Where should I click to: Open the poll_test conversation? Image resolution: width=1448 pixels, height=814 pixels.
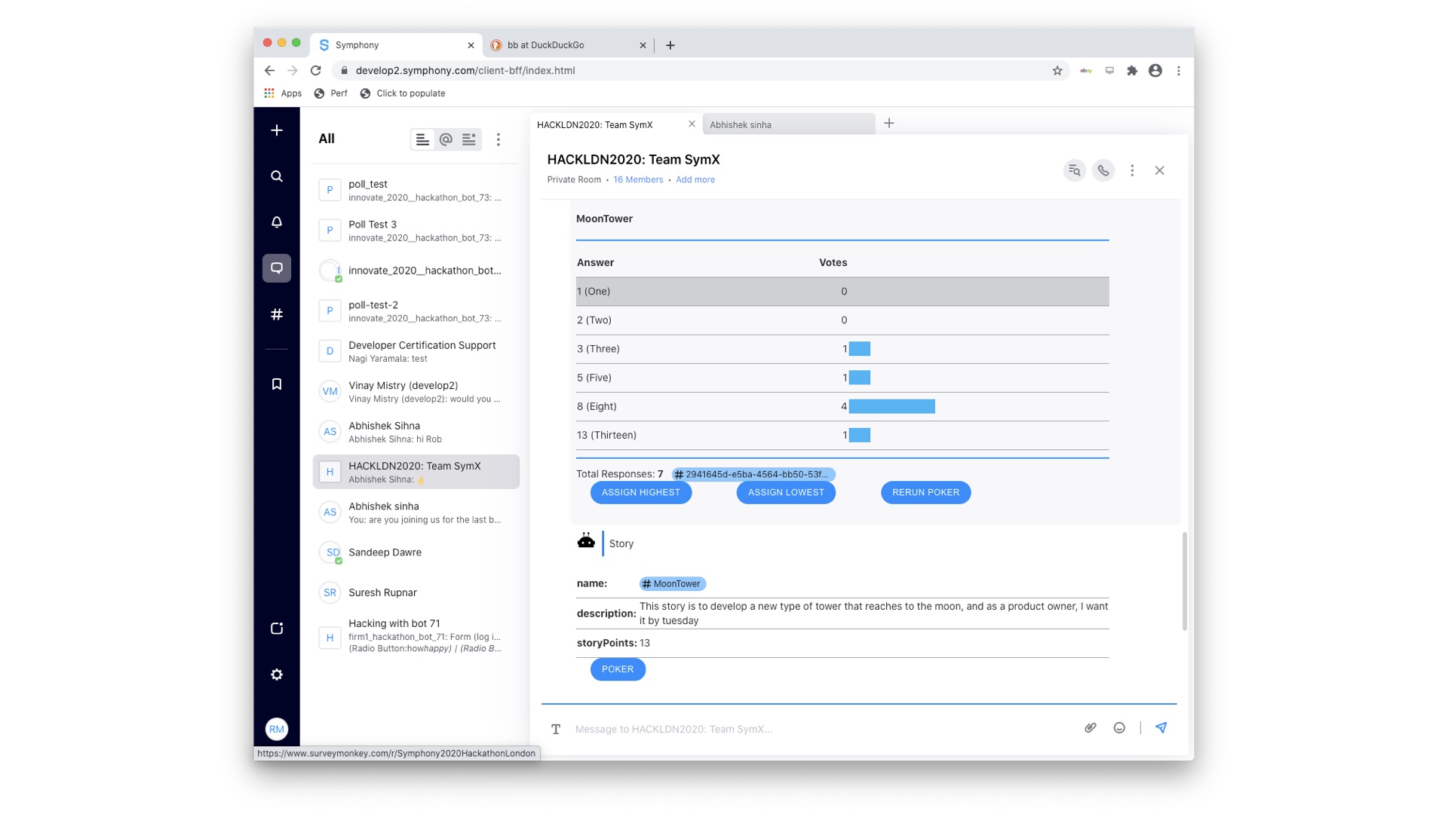416,190
